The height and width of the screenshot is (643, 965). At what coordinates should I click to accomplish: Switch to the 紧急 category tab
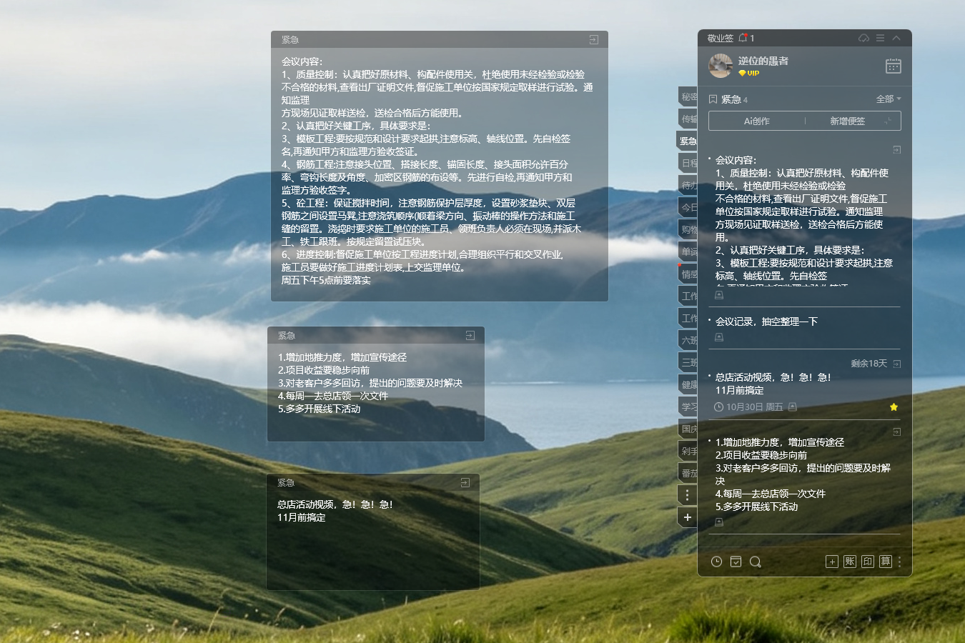click(x=687, y=141)
